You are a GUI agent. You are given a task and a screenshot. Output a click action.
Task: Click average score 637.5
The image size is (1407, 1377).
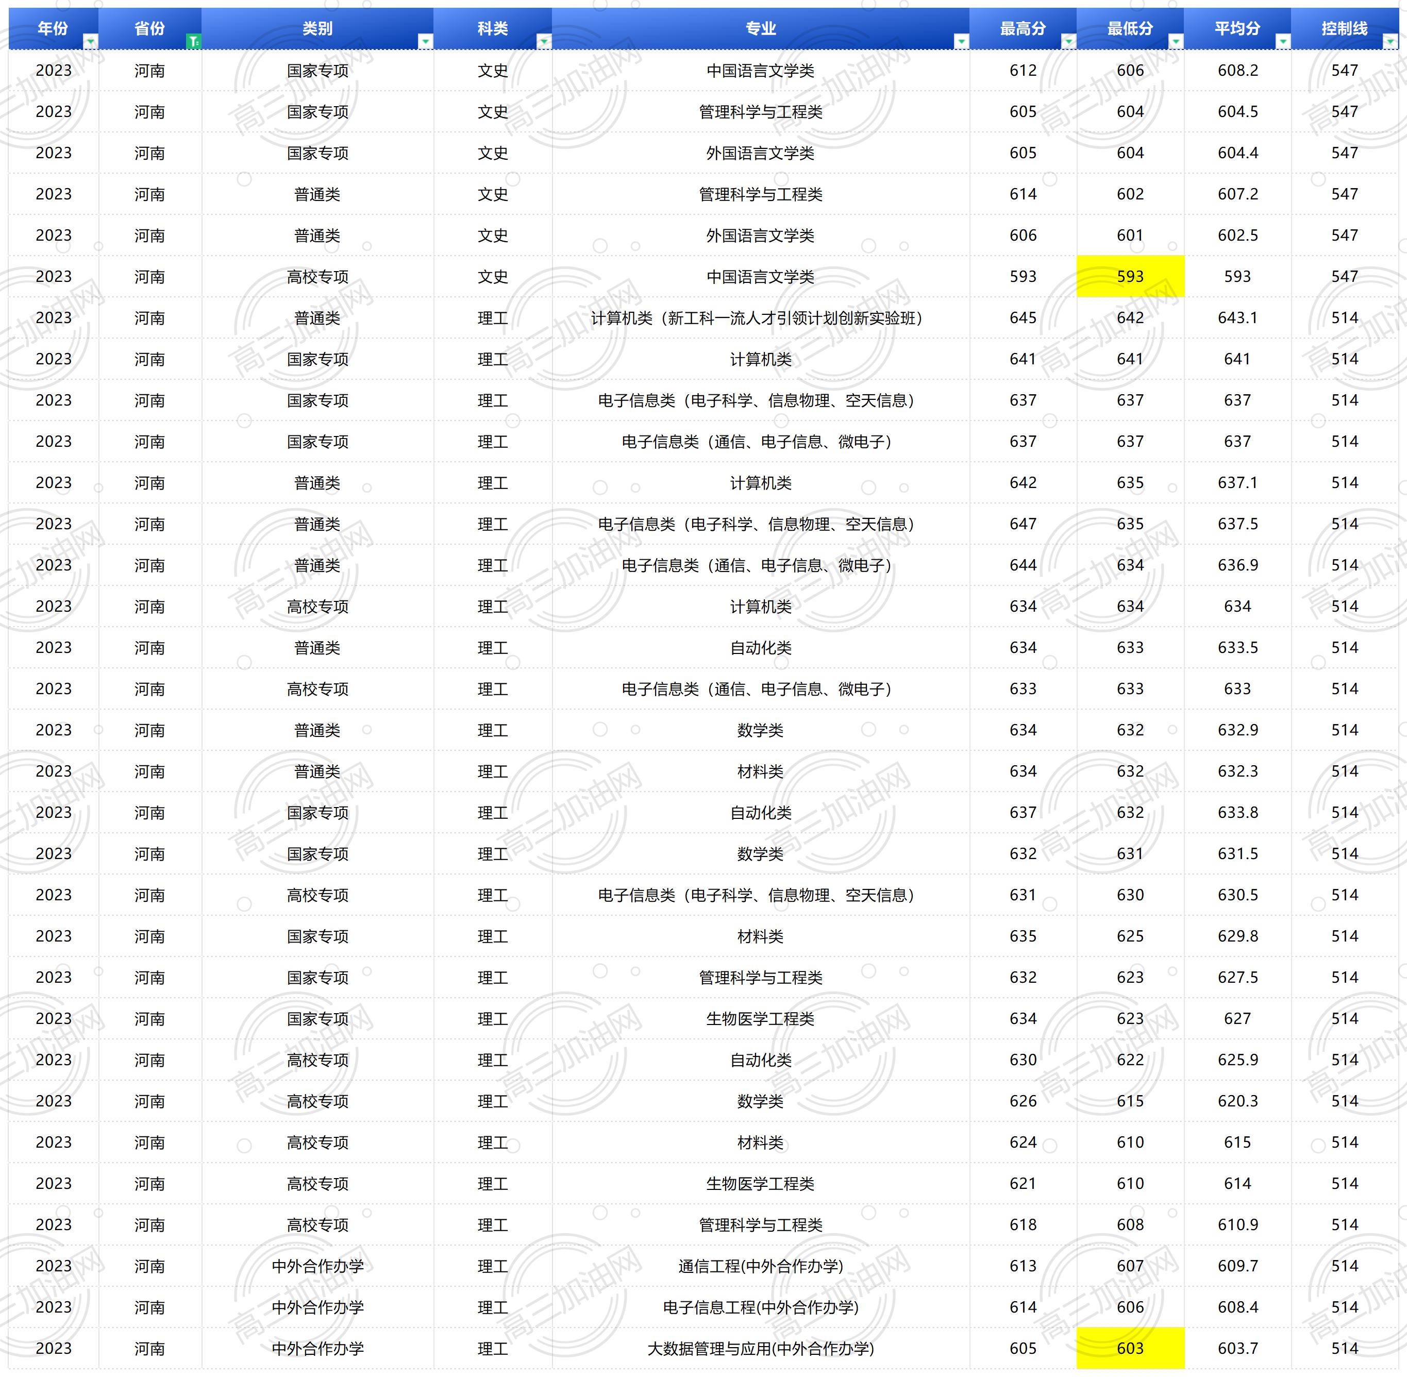tap(1237, 524)
